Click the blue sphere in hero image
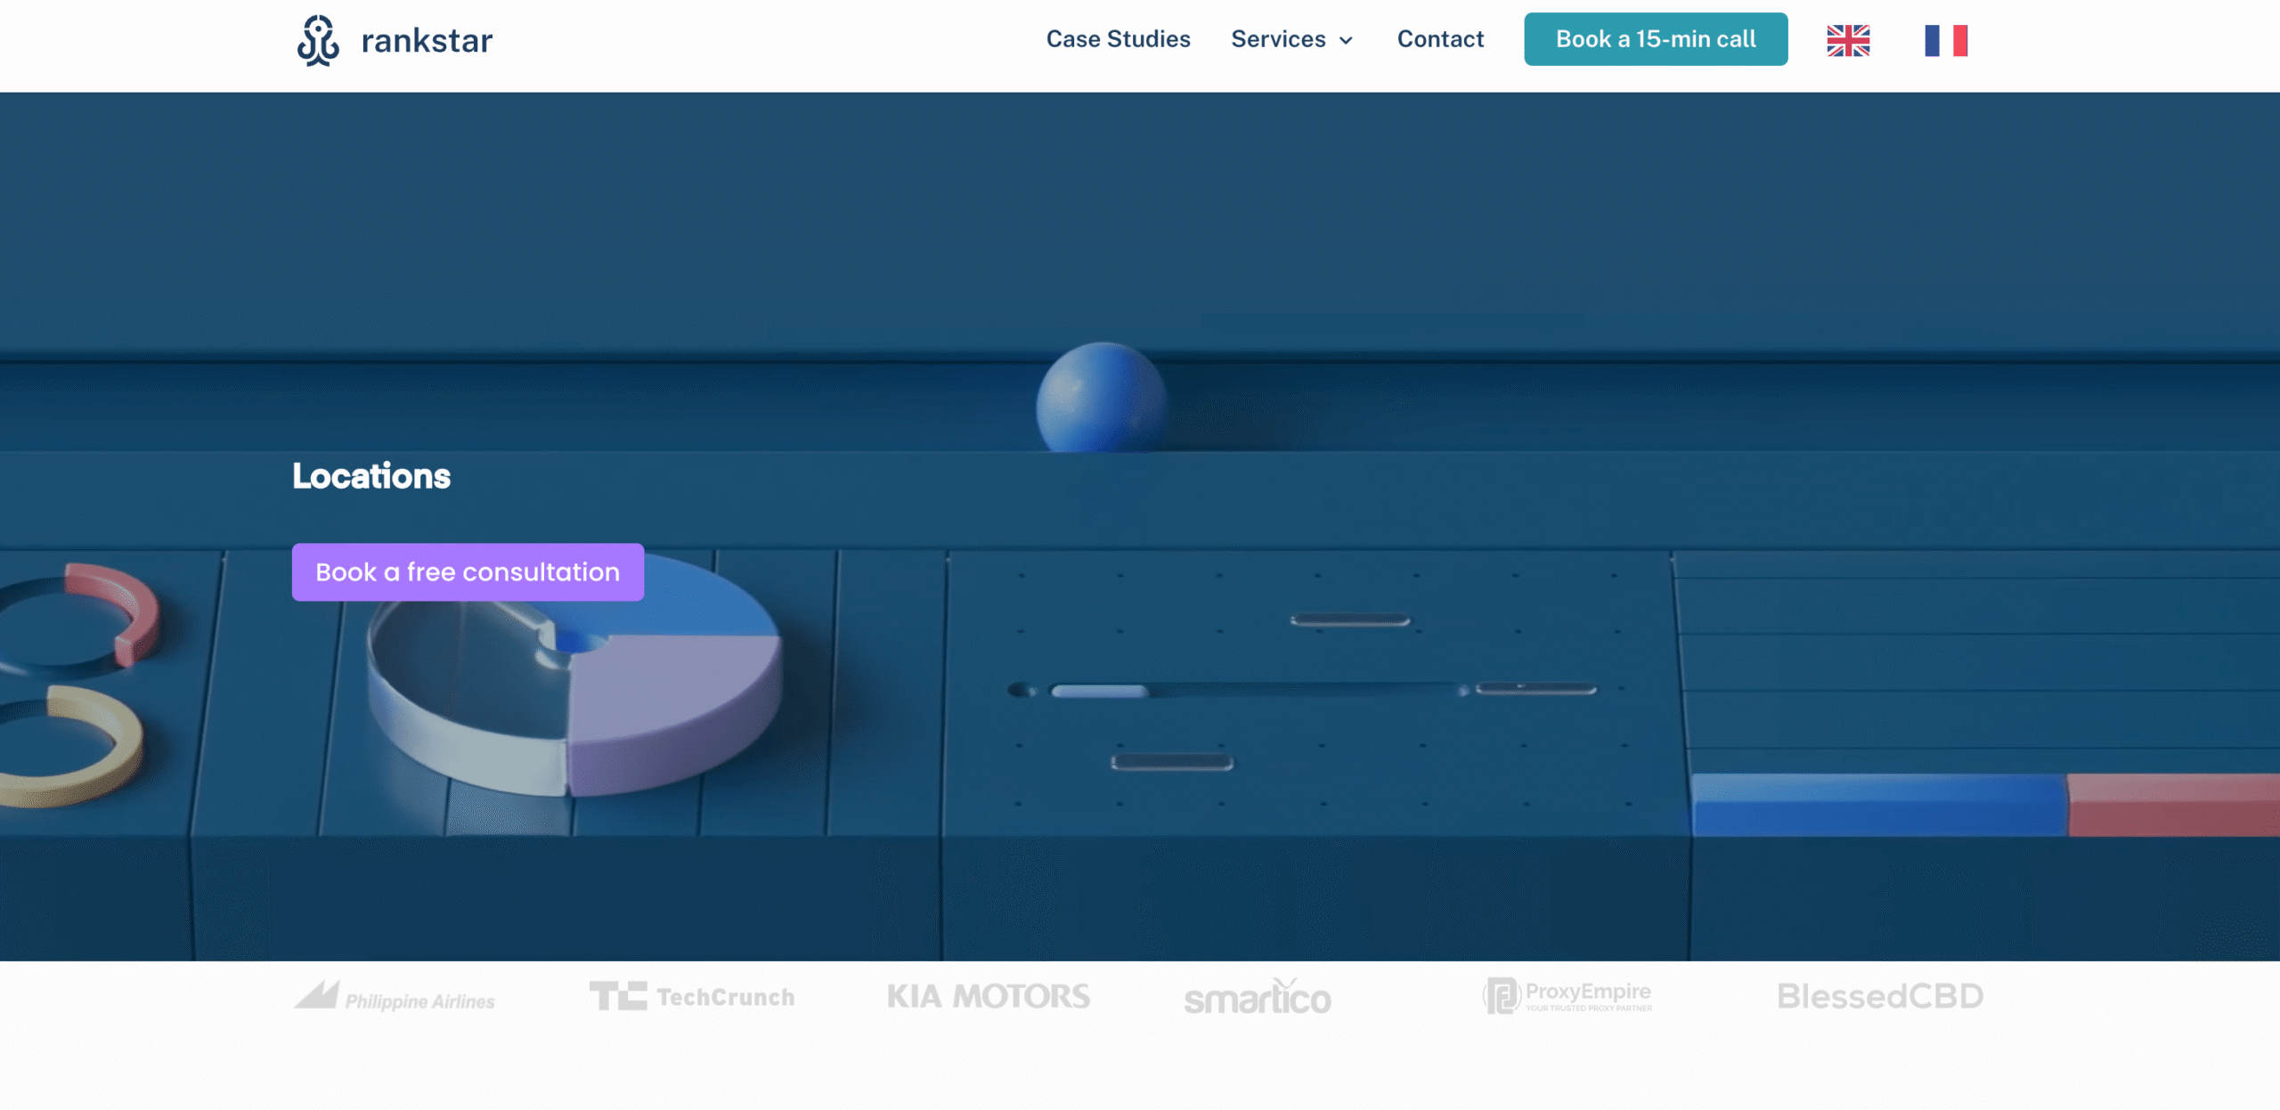Viewport: 2280px width, 1110px height. pos(1101,398)
